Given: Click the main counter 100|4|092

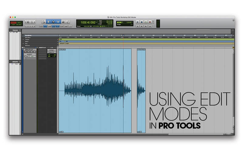Looking at the screenshot, I should [88, 22].
